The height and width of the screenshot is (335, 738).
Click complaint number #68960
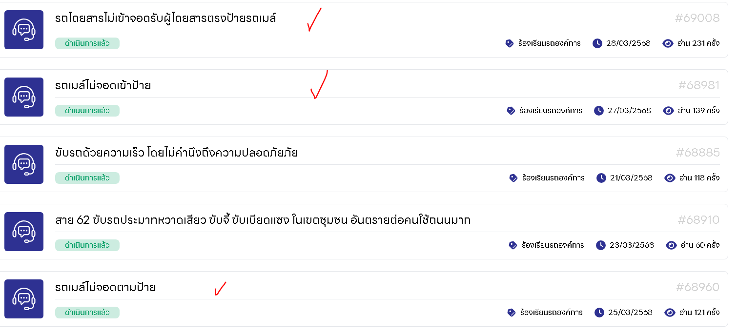point(698,287)
